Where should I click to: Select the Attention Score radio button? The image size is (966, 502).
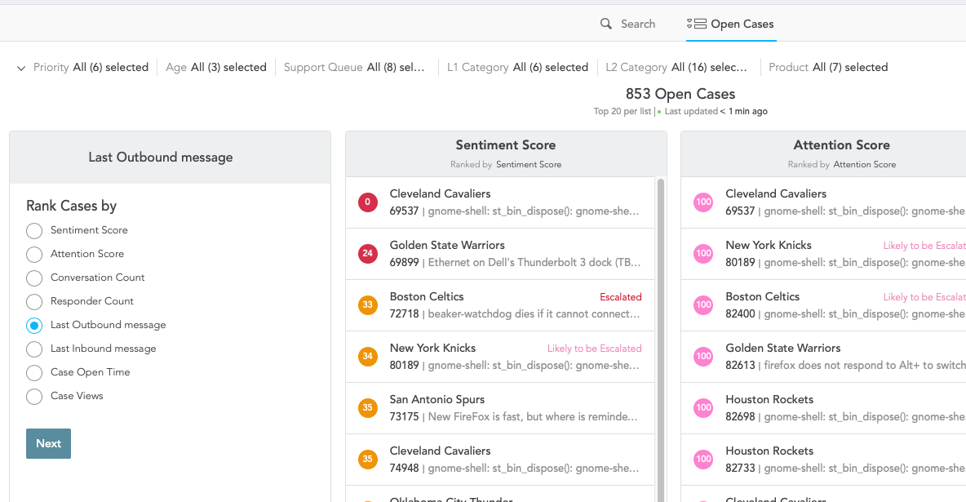tap(34, 254)
